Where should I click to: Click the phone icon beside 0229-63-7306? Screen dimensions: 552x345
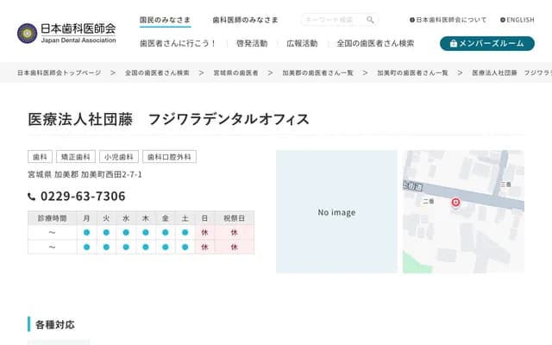click(32, 197)
